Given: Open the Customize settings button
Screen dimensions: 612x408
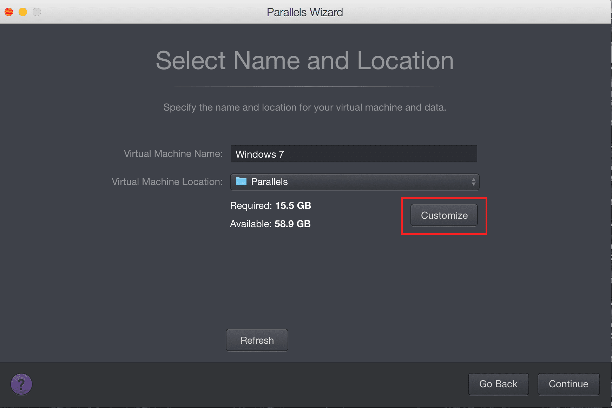Looking at the screenshot, I should [444, 215].
